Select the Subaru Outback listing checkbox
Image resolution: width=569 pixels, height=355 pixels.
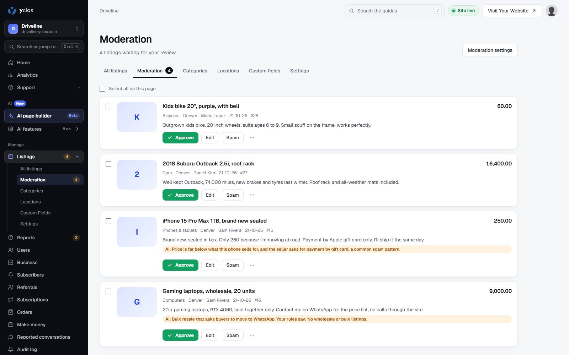click(108, 164)
